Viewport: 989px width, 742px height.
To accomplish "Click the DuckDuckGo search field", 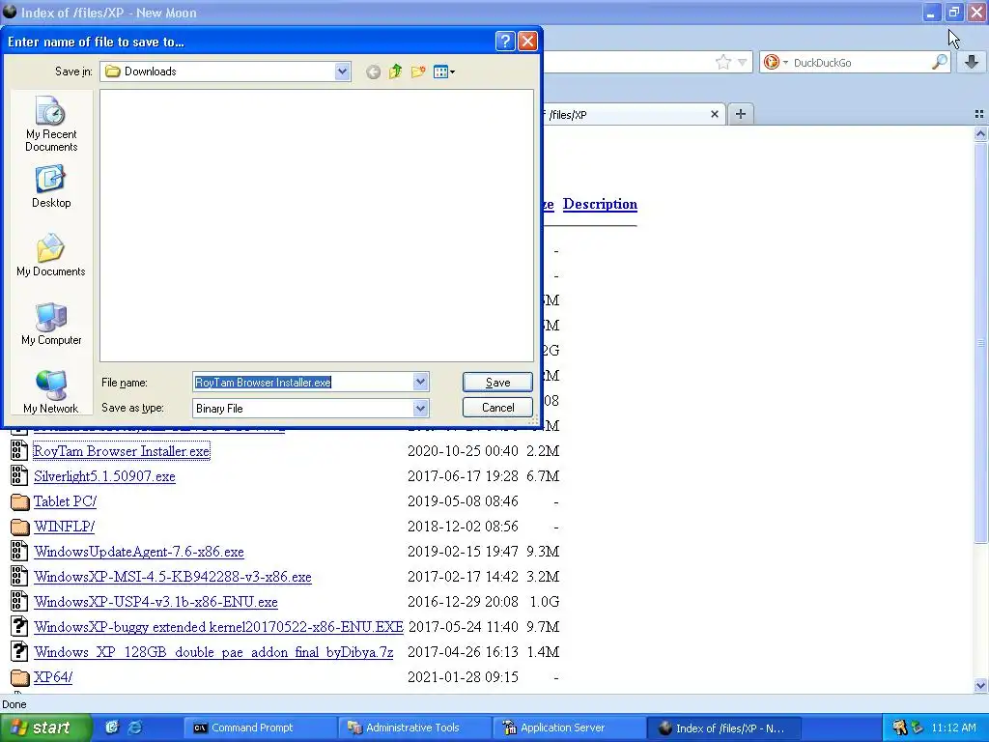I will (859, 63).
